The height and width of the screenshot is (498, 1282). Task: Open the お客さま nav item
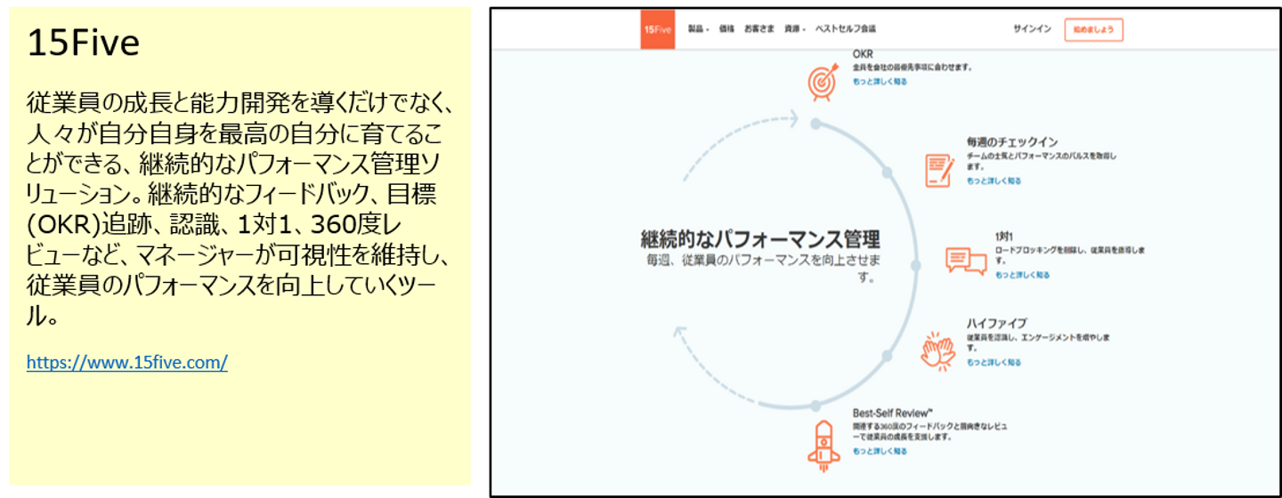[x=759, y=29]
